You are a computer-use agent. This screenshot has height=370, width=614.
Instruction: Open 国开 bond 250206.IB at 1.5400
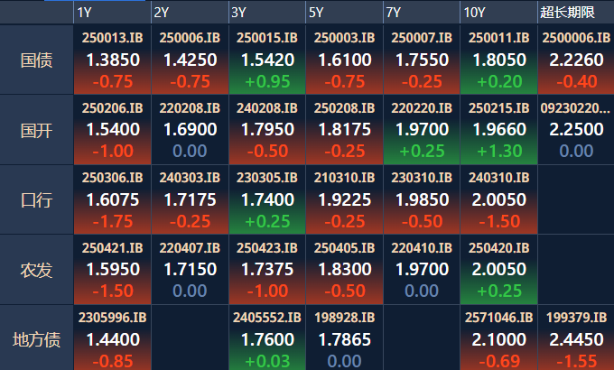point(112,130)
